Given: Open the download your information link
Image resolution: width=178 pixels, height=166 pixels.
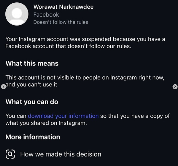Looking at the screenshot, I should (x=63, y=116).
